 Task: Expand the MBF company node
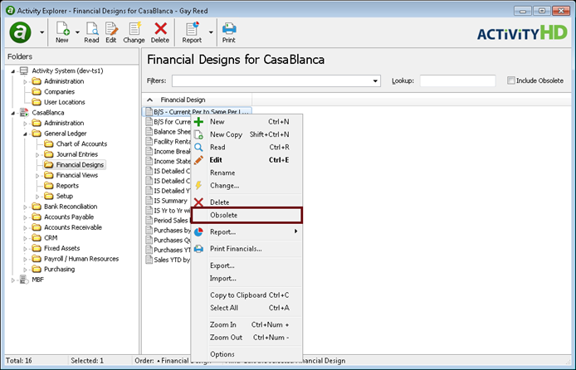13,280
